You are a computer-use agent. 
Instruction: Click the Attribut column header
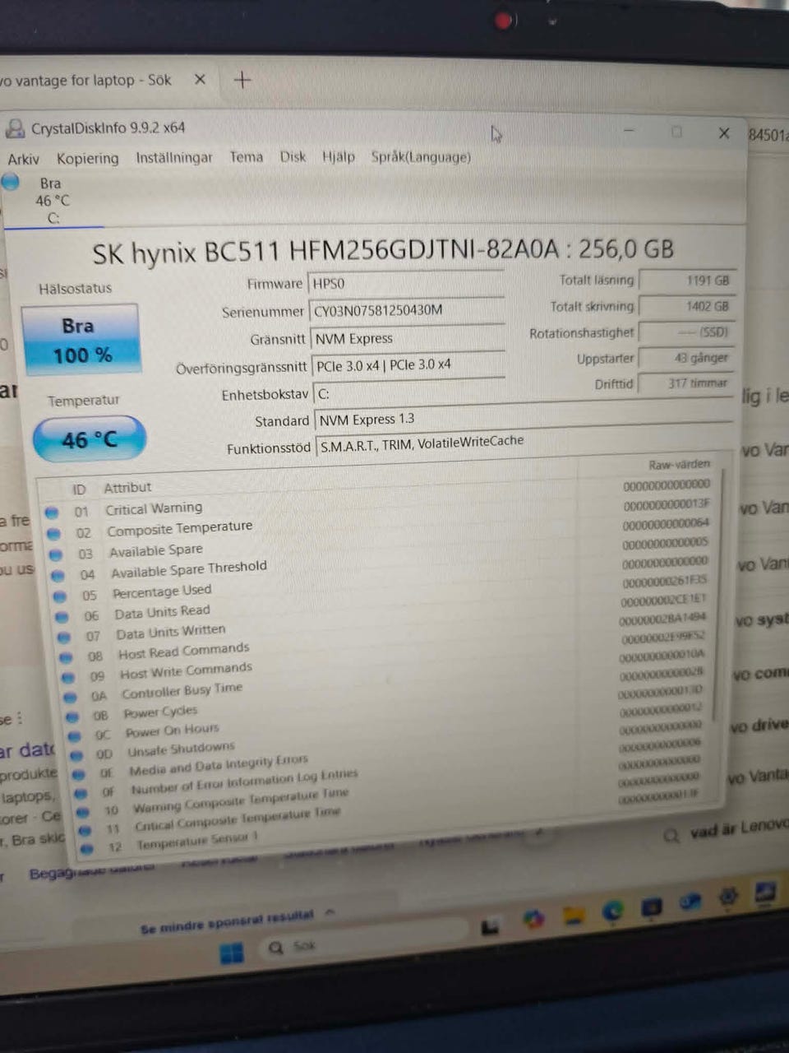[127, 488]
